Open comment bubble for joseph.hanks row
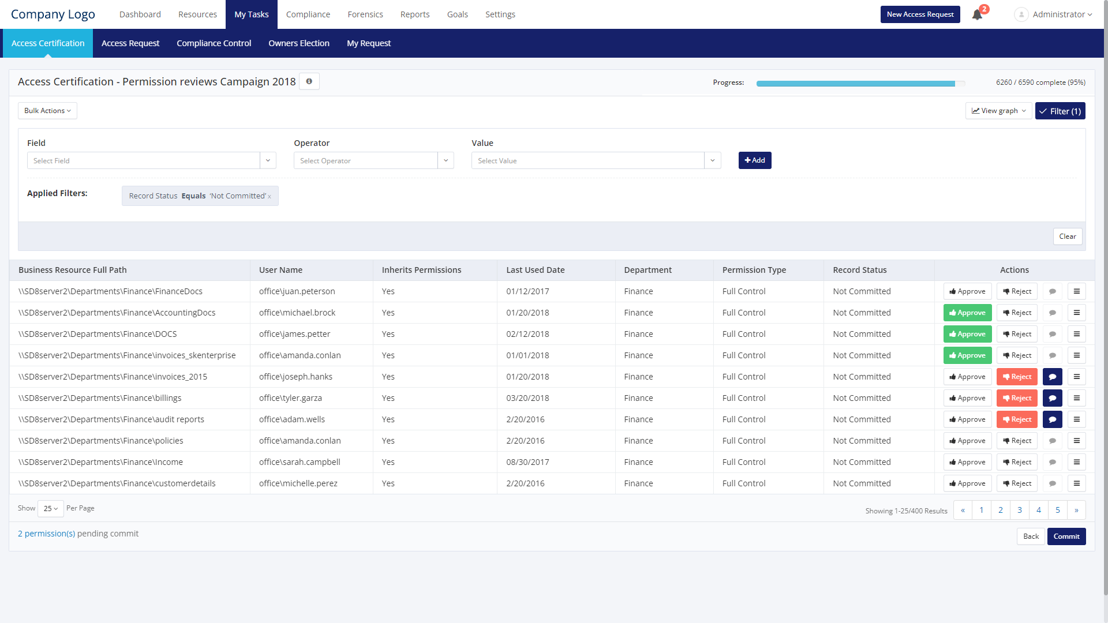 pos(1053,377)
